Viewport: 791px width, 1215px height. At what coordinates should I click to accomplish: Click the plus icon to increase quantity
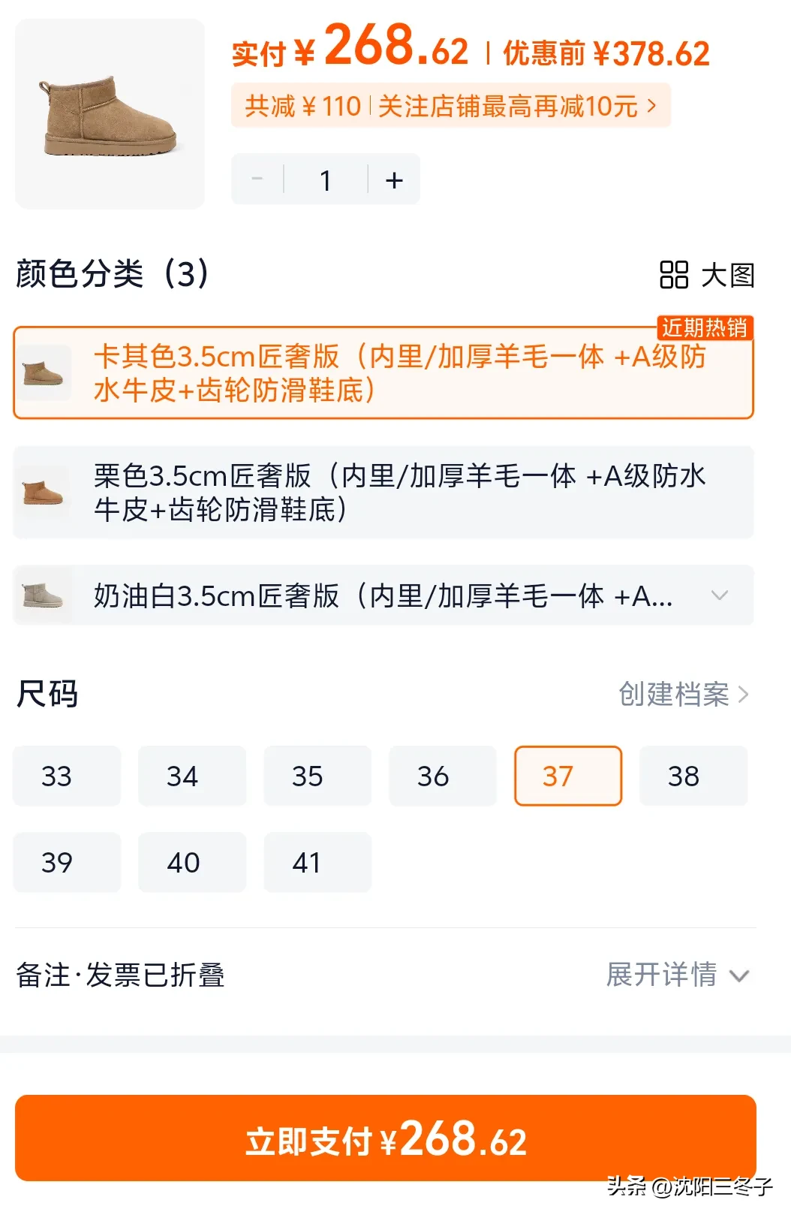(393, 179)
